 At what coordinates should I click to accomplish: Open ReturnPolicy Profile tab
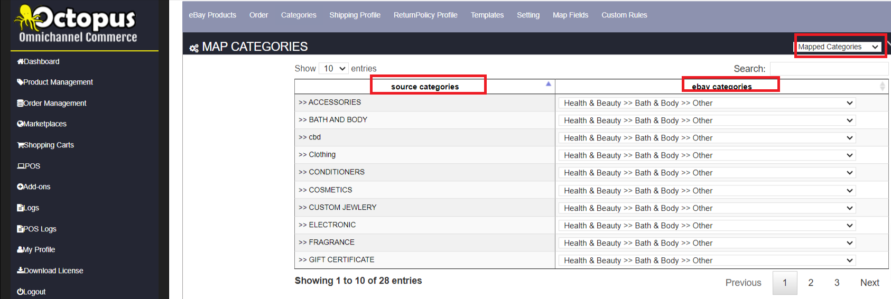pos(425,15)
